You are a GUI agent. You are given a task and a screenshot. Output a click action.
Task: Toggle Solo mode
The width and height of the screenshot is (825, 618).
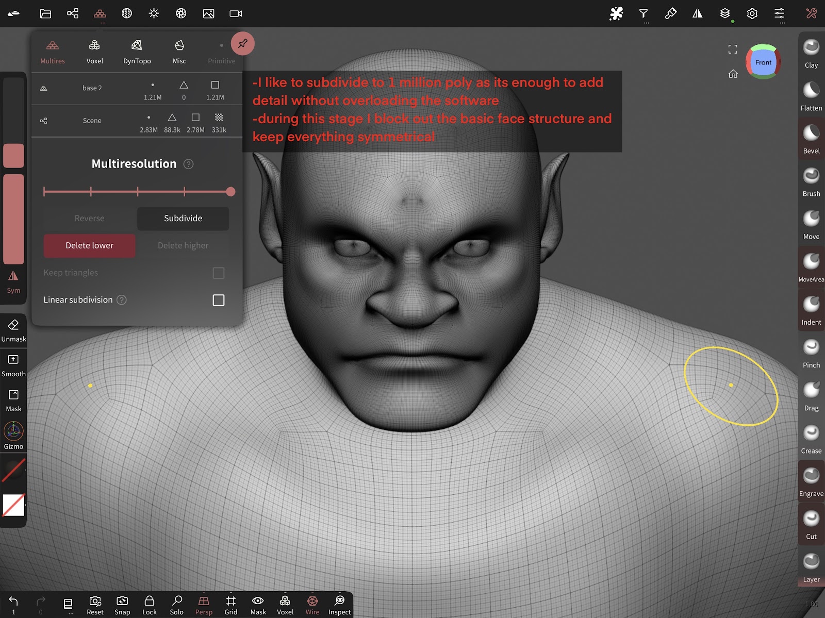(177, 605)
